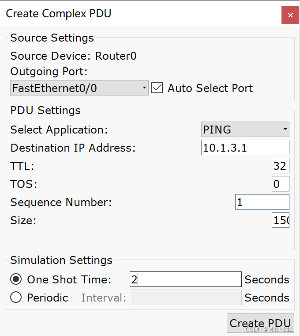Select the Periodic radio button
The width and height of the screenshot is (300, 336).
pos(16,298)
